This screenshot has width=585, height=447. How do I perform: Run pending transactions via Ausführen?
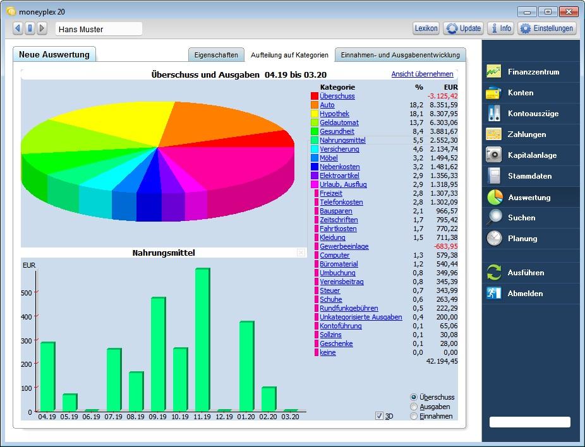529,272
